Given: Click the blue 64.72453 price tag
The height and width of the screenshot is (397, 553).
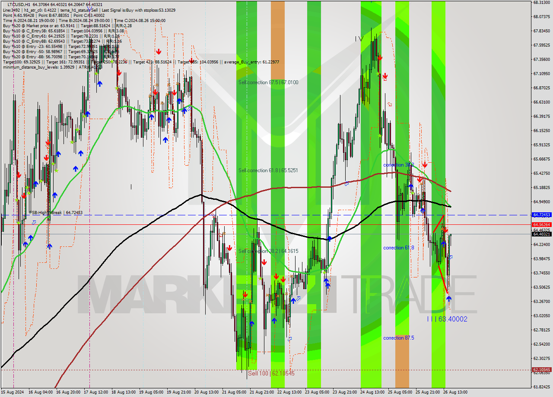Looking at the screenshot, I should pos(542,214).
